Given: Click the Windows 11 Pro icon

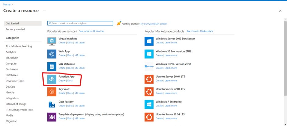Looking at the screenshot, I should 149,66.
